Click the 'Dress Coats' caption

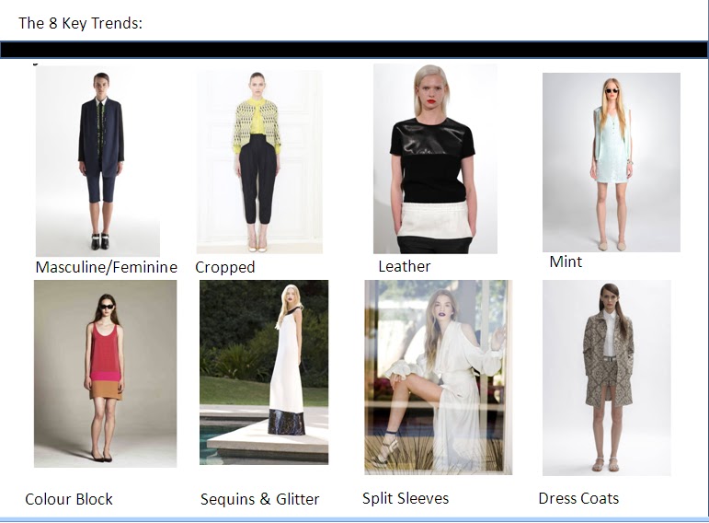[x=578, y=498]
